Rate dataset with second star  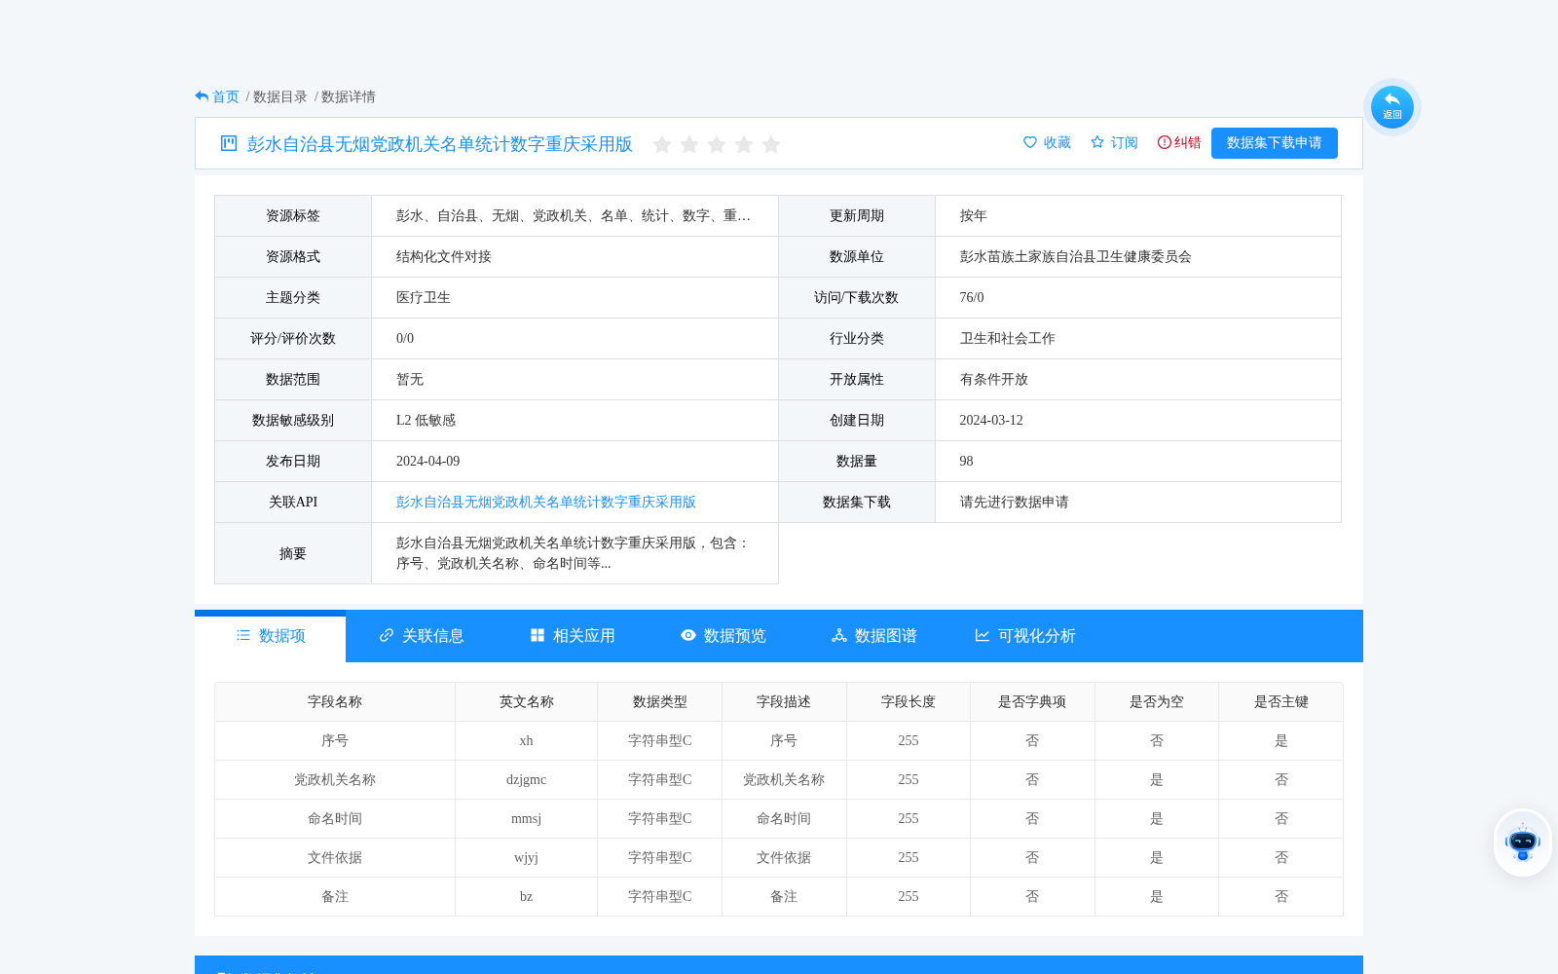689,144
